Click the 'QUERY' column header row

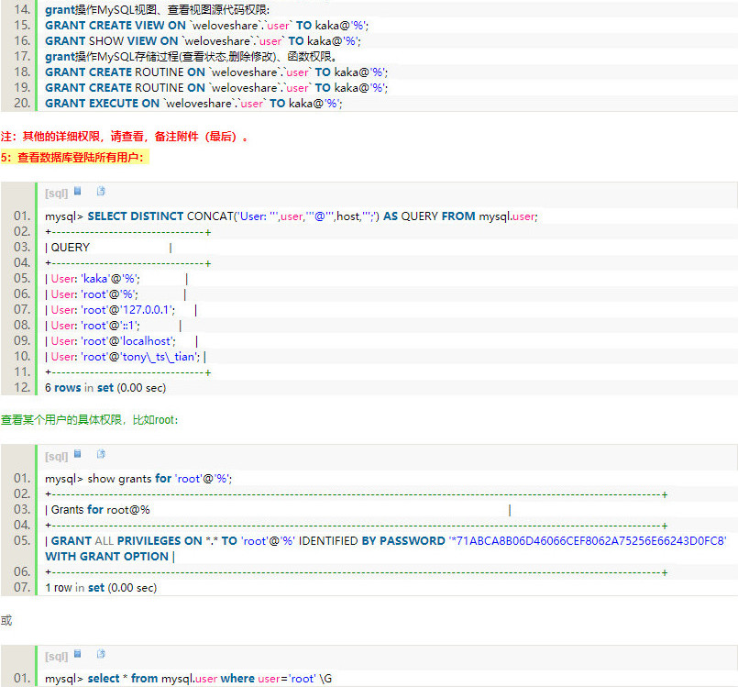[x=108, y=248]
